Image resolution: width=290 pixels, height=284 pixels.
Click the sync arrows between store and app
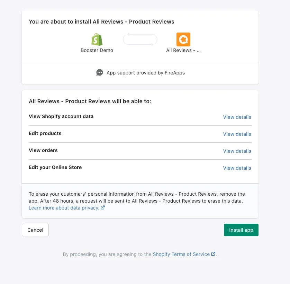click(140, 39)
